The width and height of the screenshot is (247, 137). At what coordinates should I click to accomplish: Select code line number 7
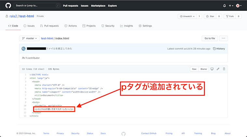coord(25,95)
